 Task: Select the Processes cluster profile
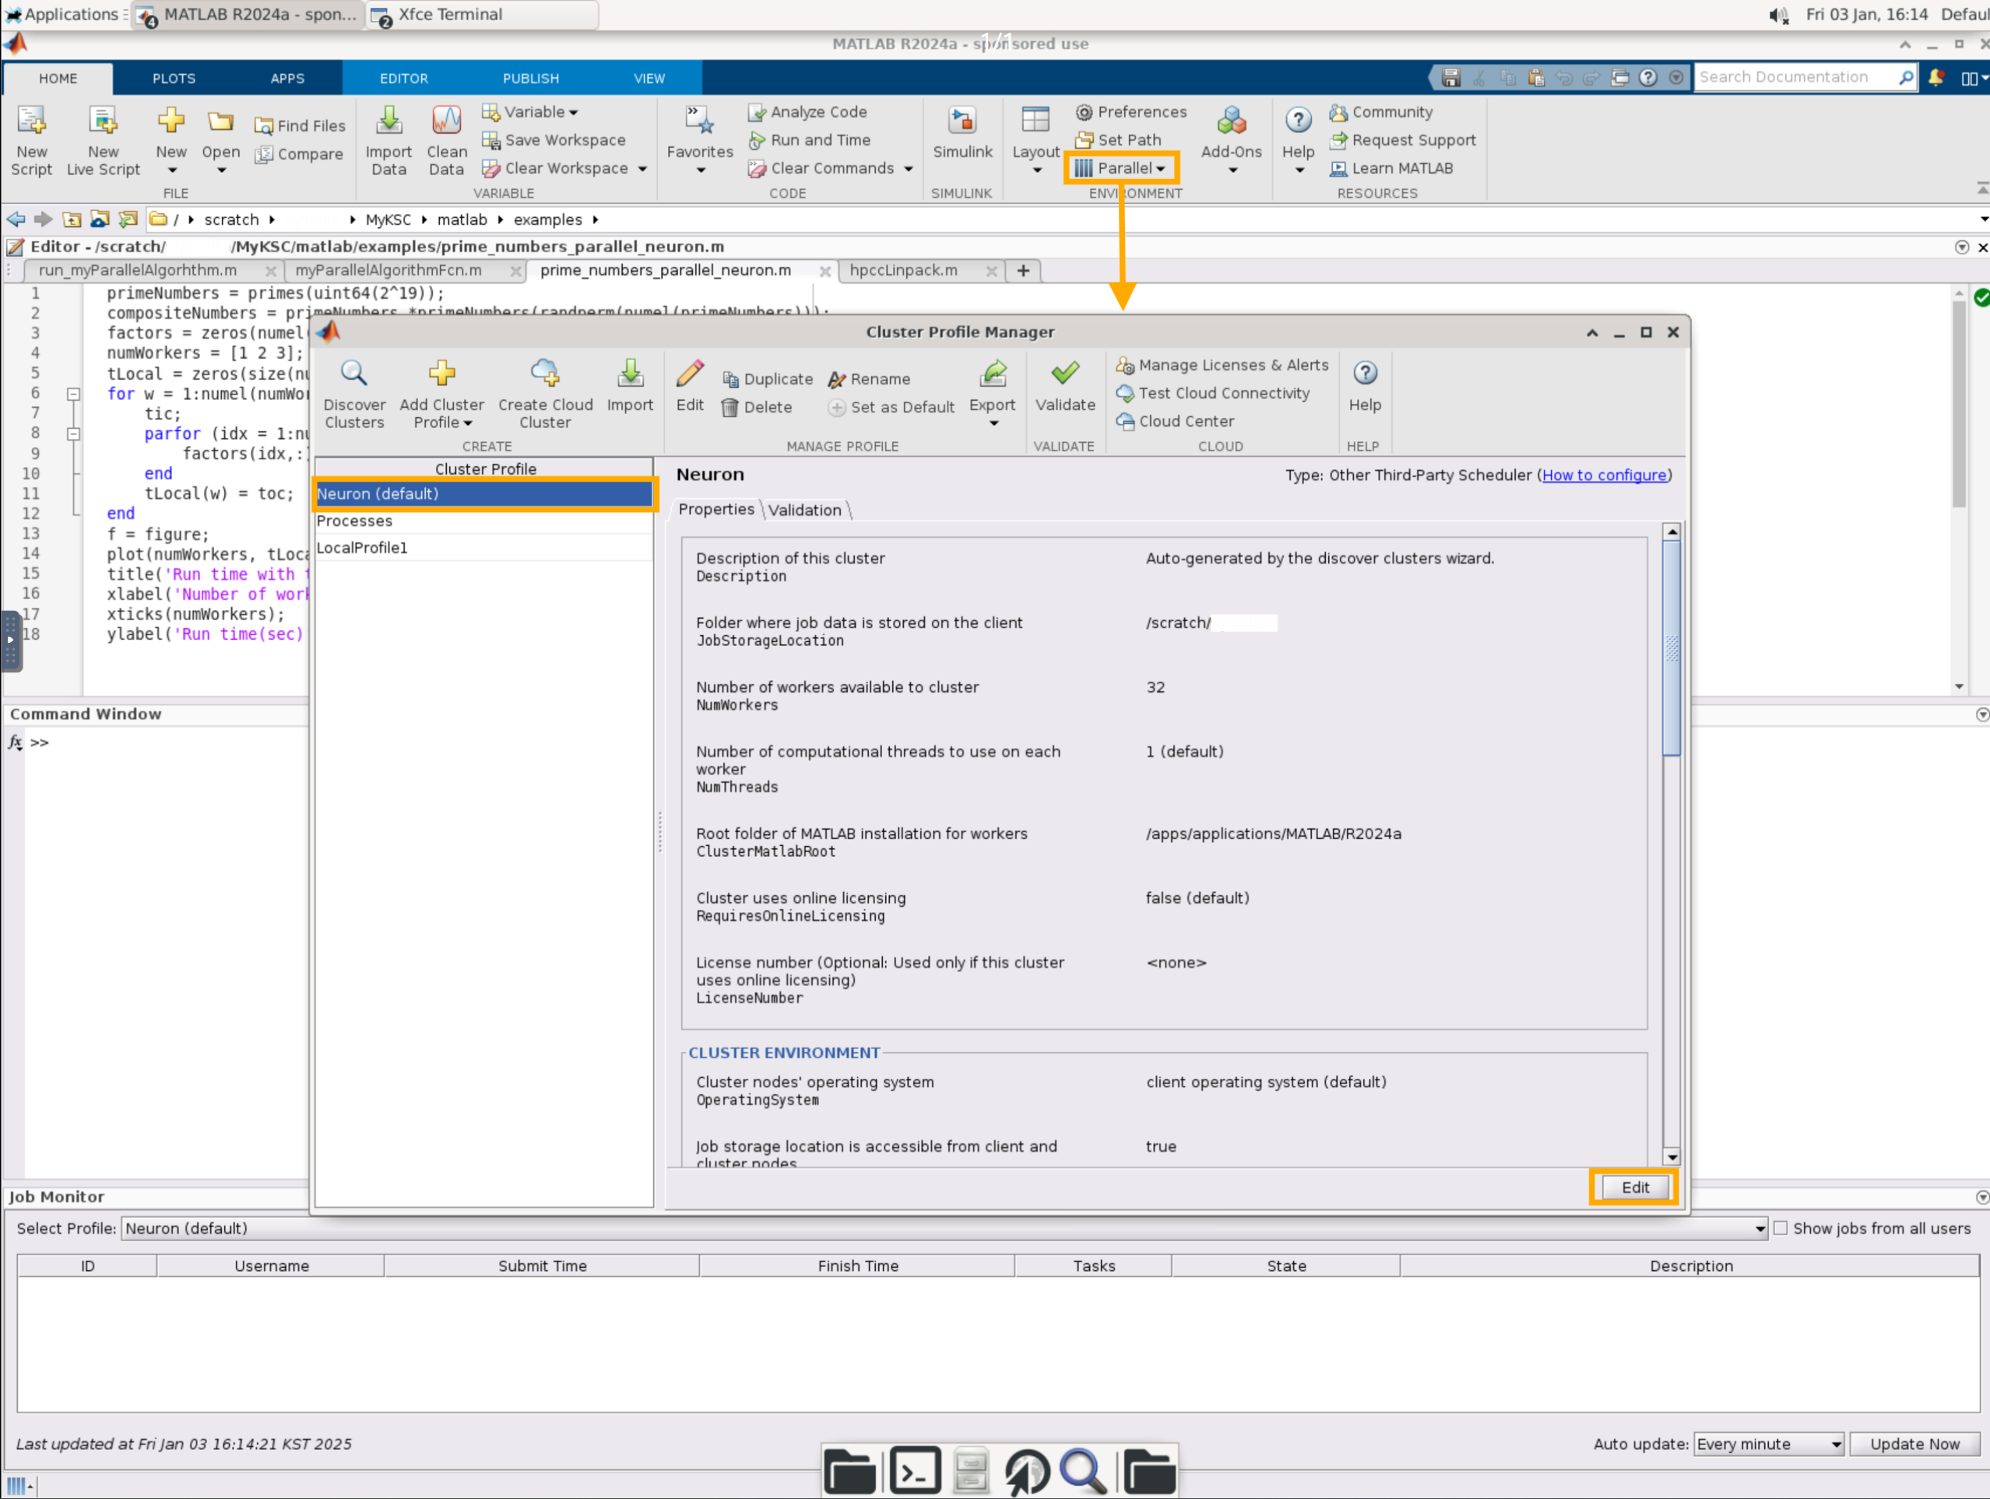(x=484, y=521)
